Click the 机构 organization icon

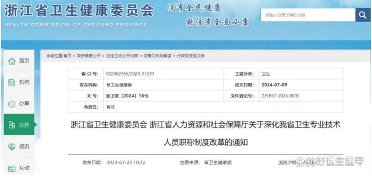pos(12,83)
